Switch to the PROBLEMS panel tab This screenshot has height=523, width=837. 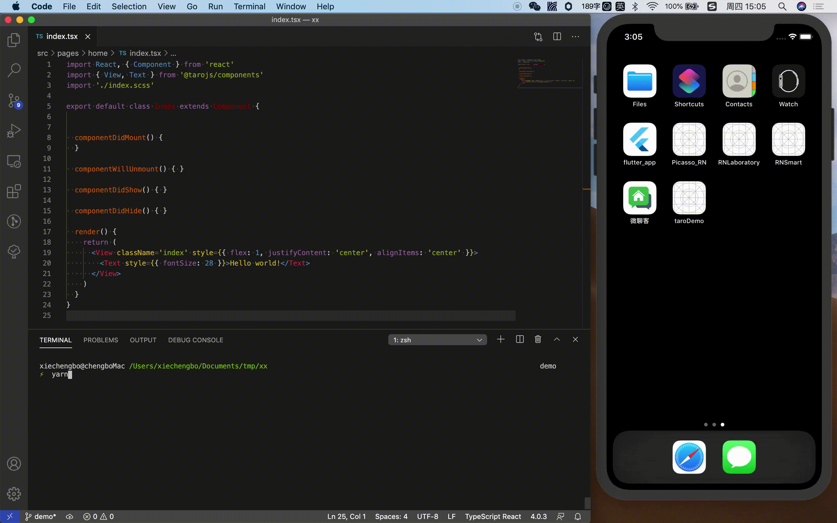[101, 340]
